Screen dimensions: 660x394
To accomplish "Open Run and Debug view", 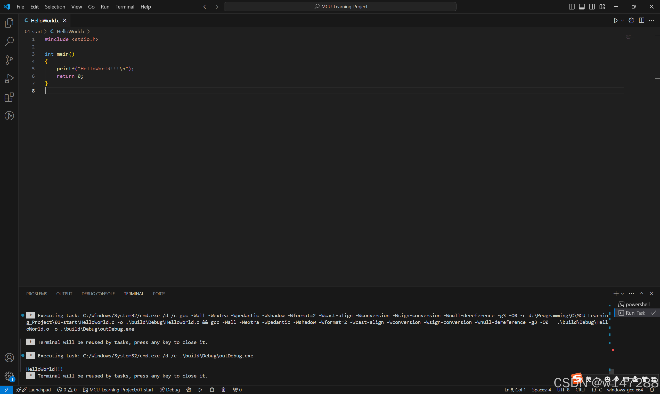I will 9,79.
